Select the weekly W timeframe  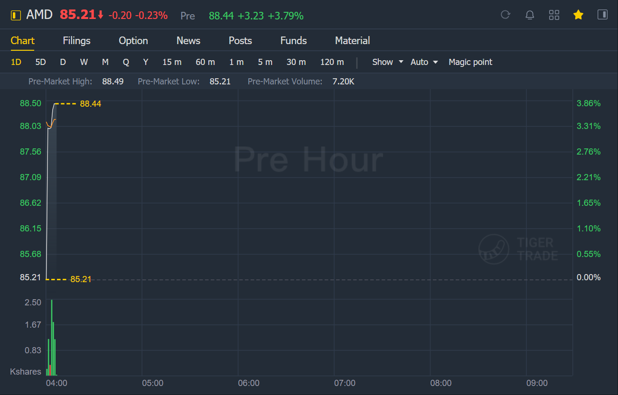(84, 62)
